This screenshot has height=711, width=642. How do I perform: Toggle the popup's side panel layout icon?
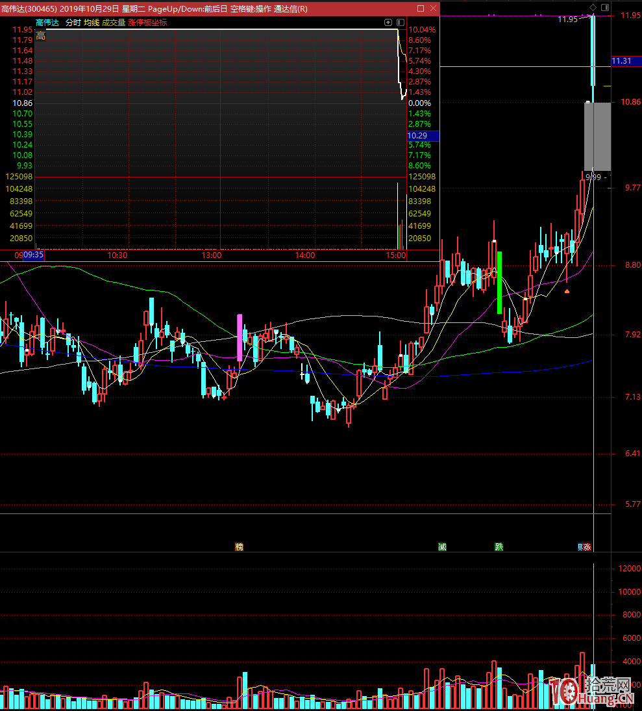[x=400, y=22]
